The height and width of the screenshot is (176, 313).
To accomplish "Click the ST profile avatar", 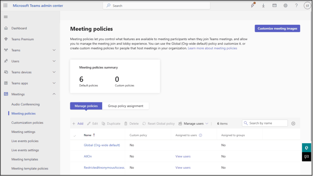I will (x=307, y=5).
